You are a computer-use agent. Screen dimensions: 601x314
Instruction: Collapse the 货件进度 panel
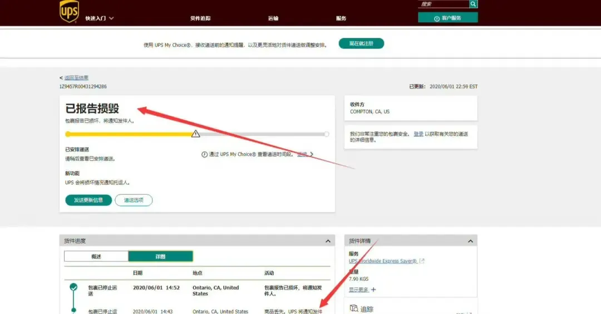328,241
